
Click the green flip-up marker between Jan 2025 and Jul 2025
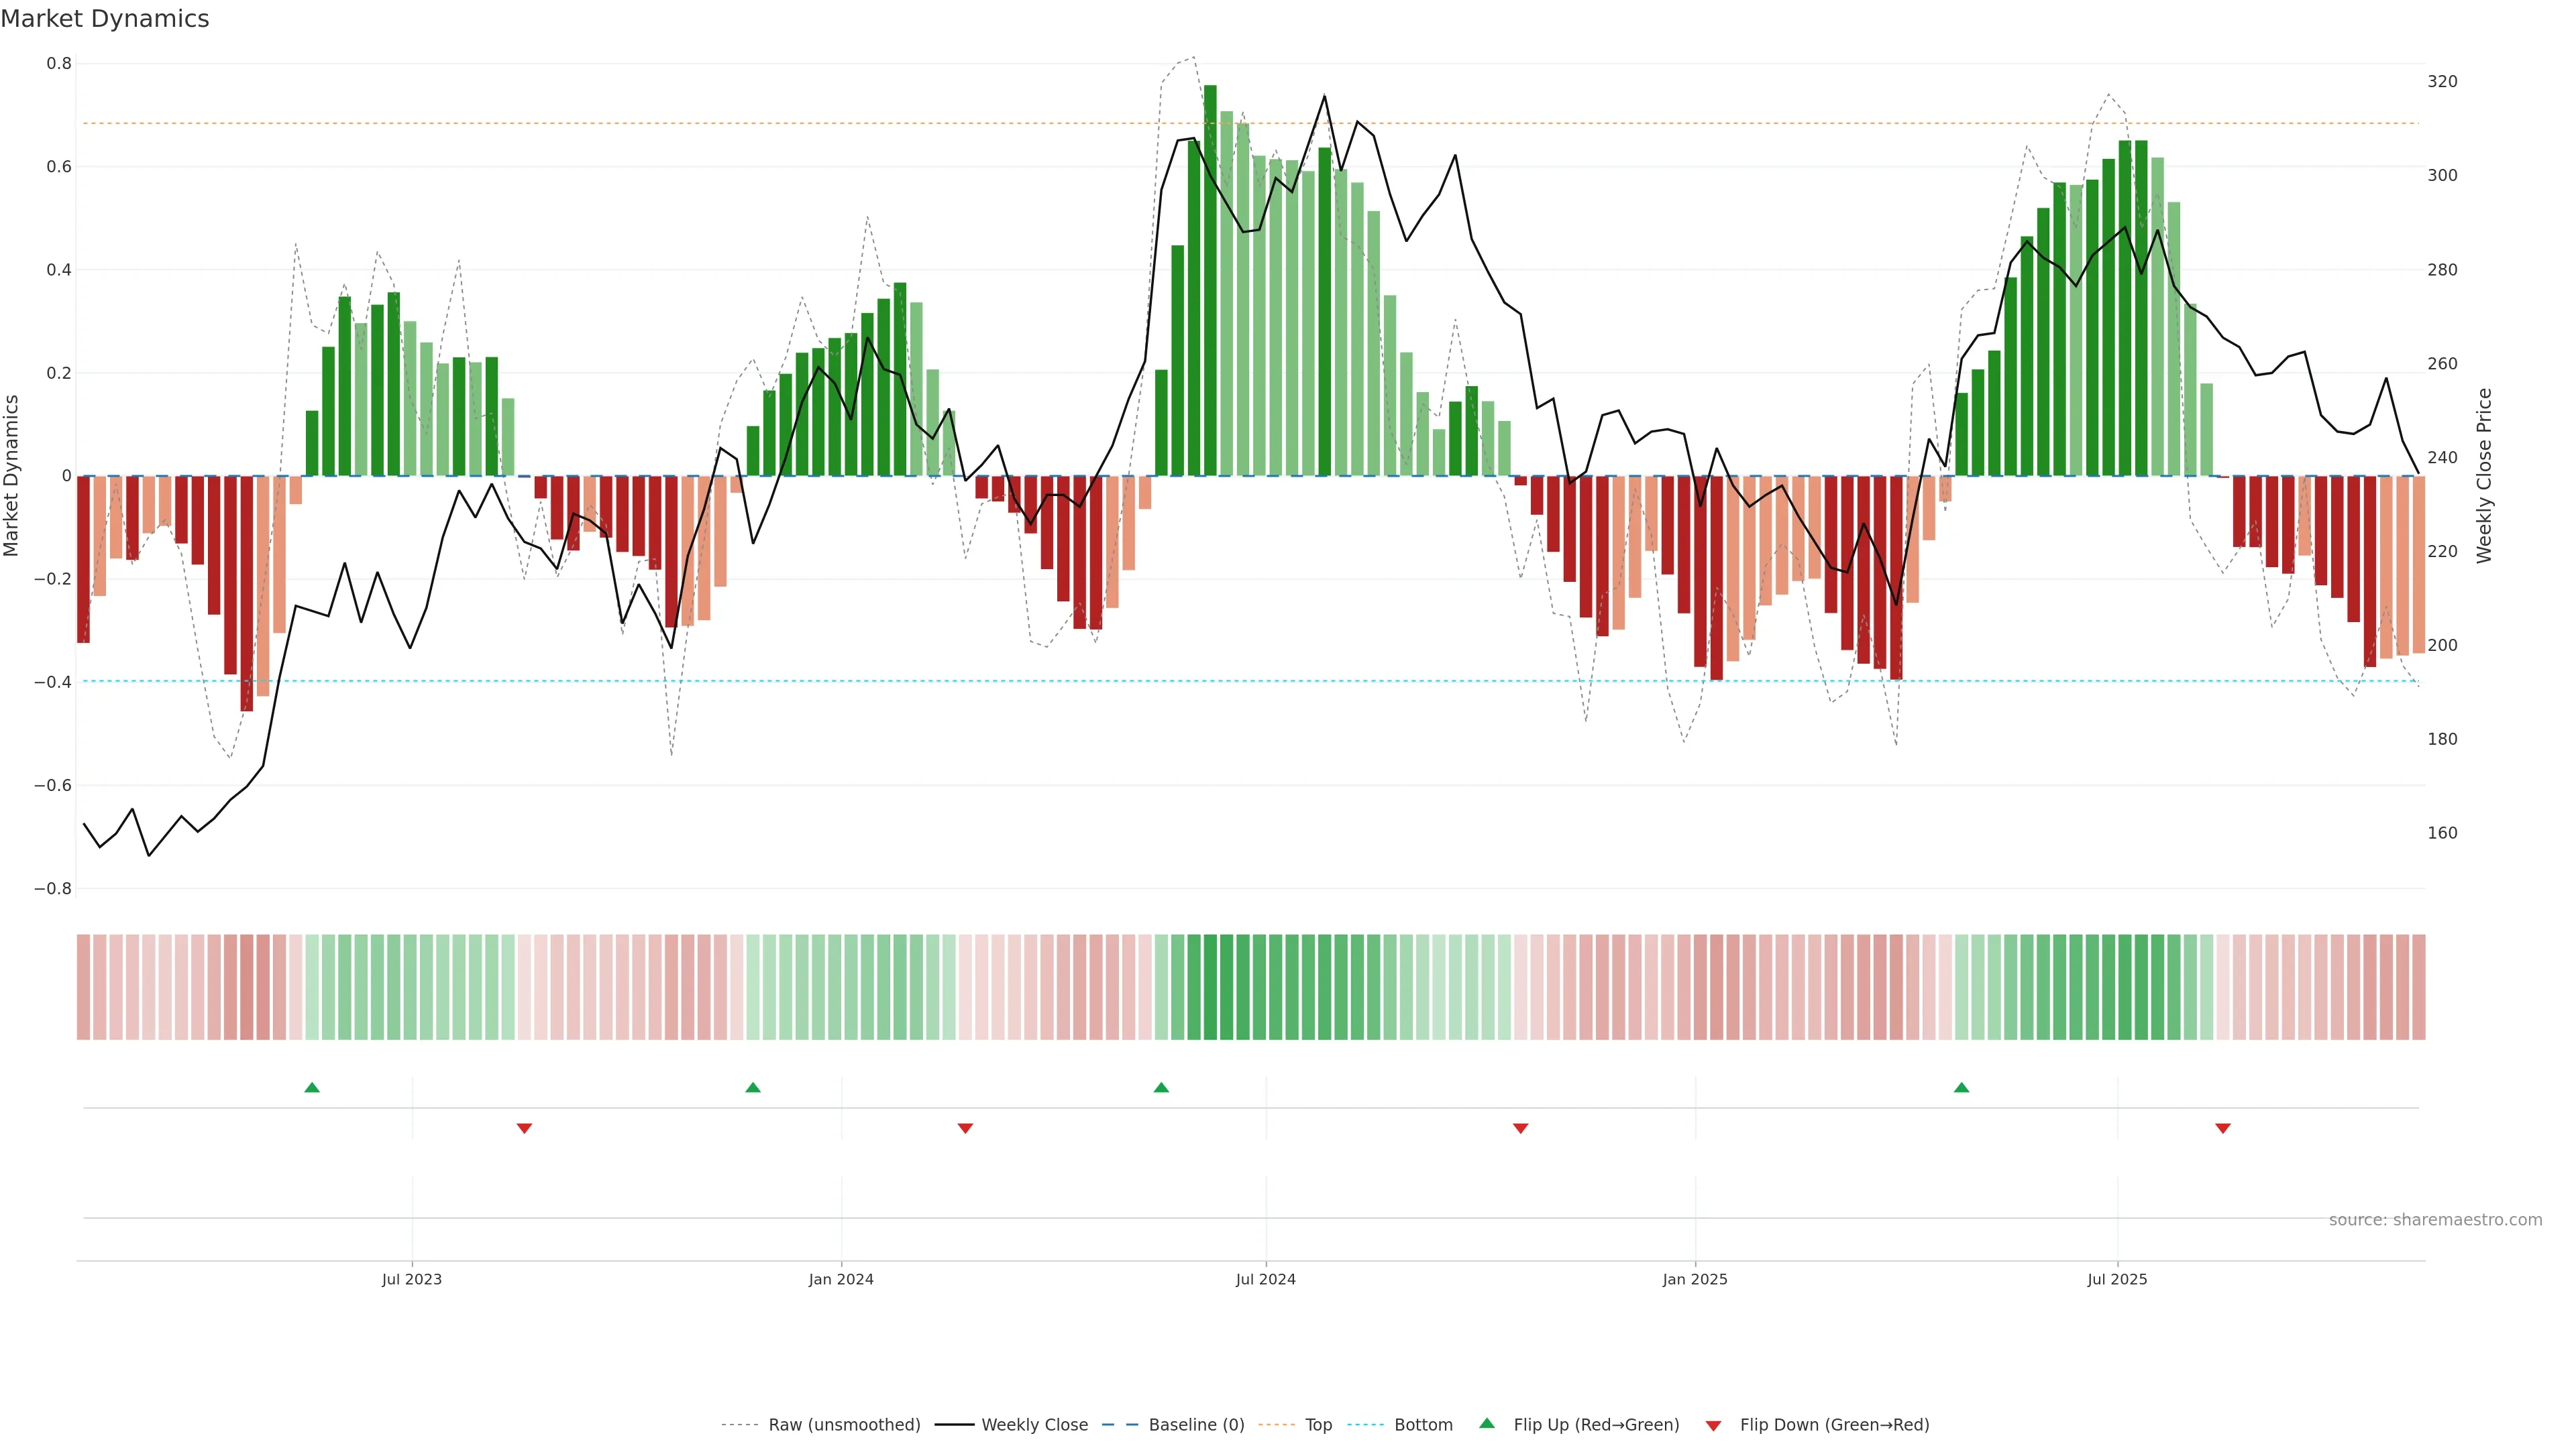(x=1961, y=1087)
